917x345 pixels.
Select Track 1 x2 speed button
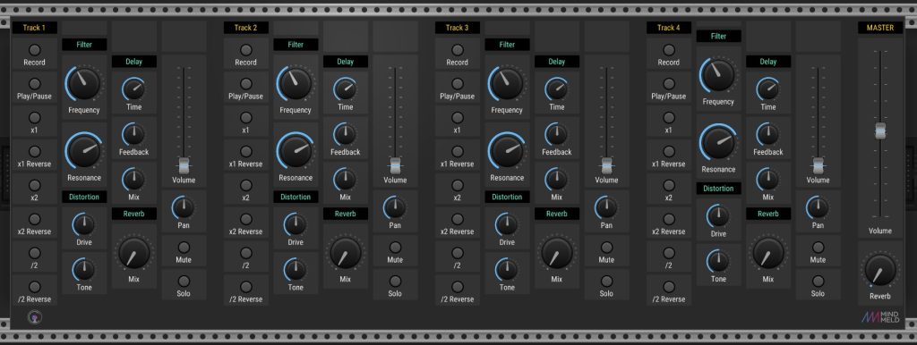pyautogui.click(x=35, y=186)
